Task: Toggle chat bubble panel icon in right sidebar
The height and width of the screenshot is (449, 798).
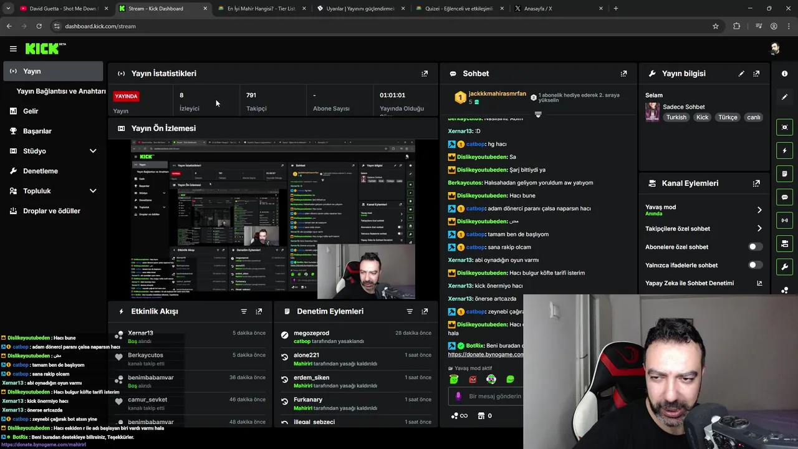Action: tap(784, 197)
